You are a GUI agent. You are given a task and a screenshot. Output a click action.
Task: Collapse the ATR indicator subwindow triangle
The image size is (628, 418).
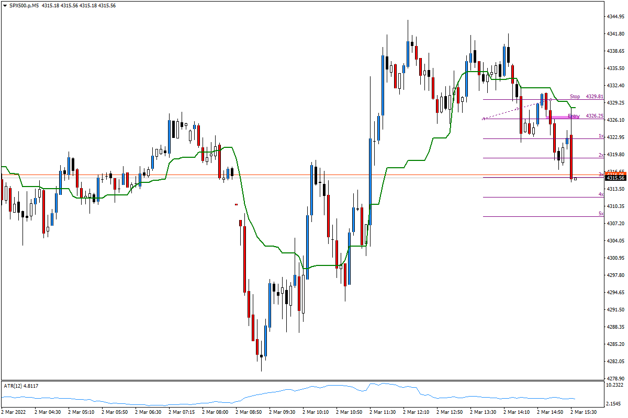pyautogui.click(x=4, y=386)
